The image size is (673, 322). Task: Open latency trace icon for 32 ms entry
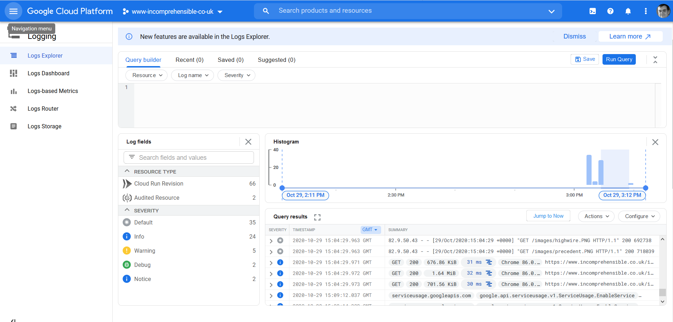point(489,273)
